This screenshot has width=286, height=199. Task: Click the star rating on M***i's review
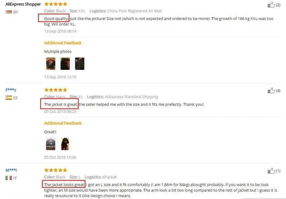(56, 170)
